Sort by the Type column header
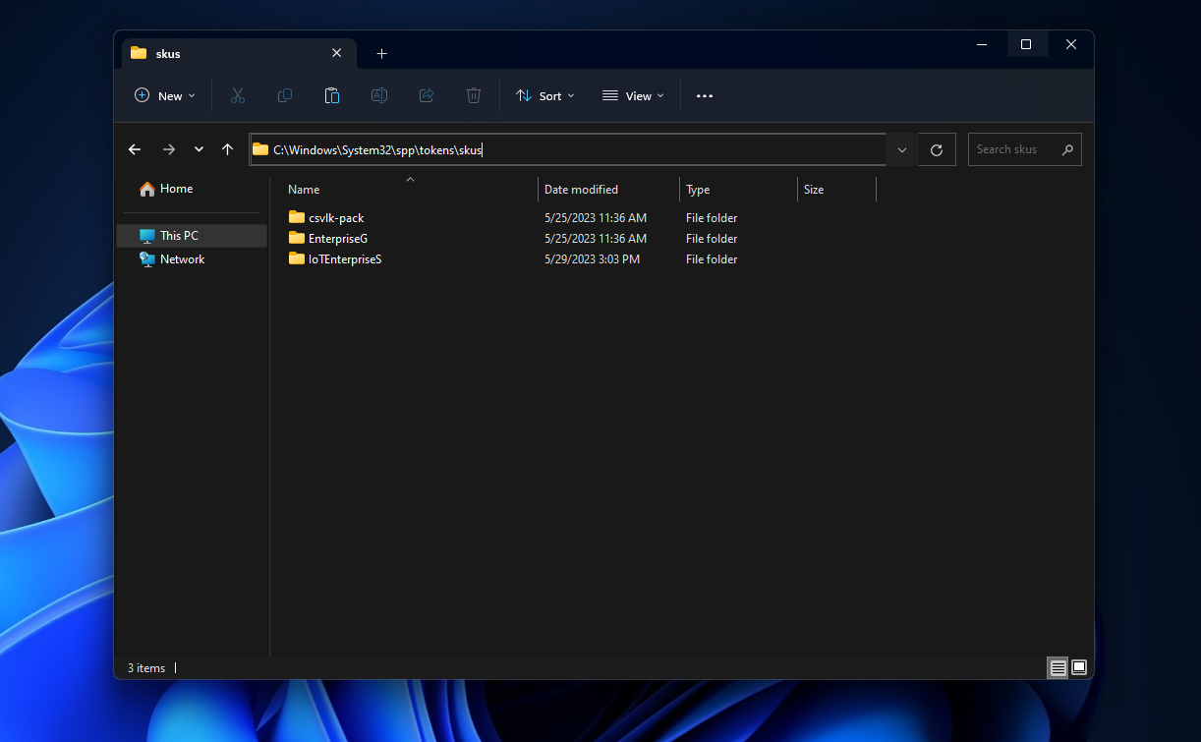 point(739,190)
